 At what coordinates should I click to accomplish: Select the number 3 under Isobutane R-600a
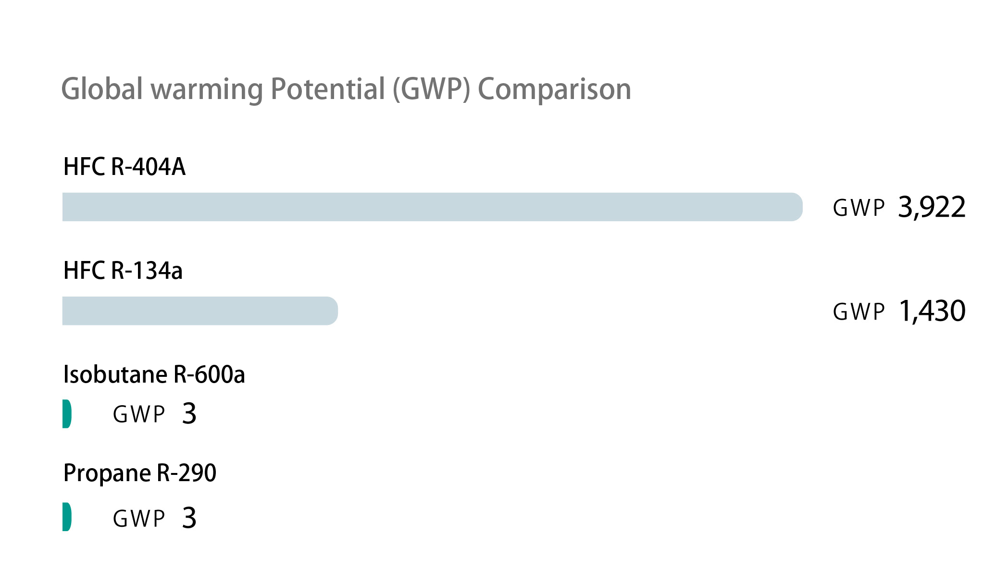(189, 414)
